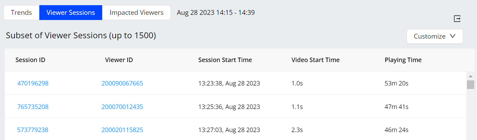Click the table scrollbar thumb
Screen dimensions: 477x140
pyautogui.click(x=470, y=84)
